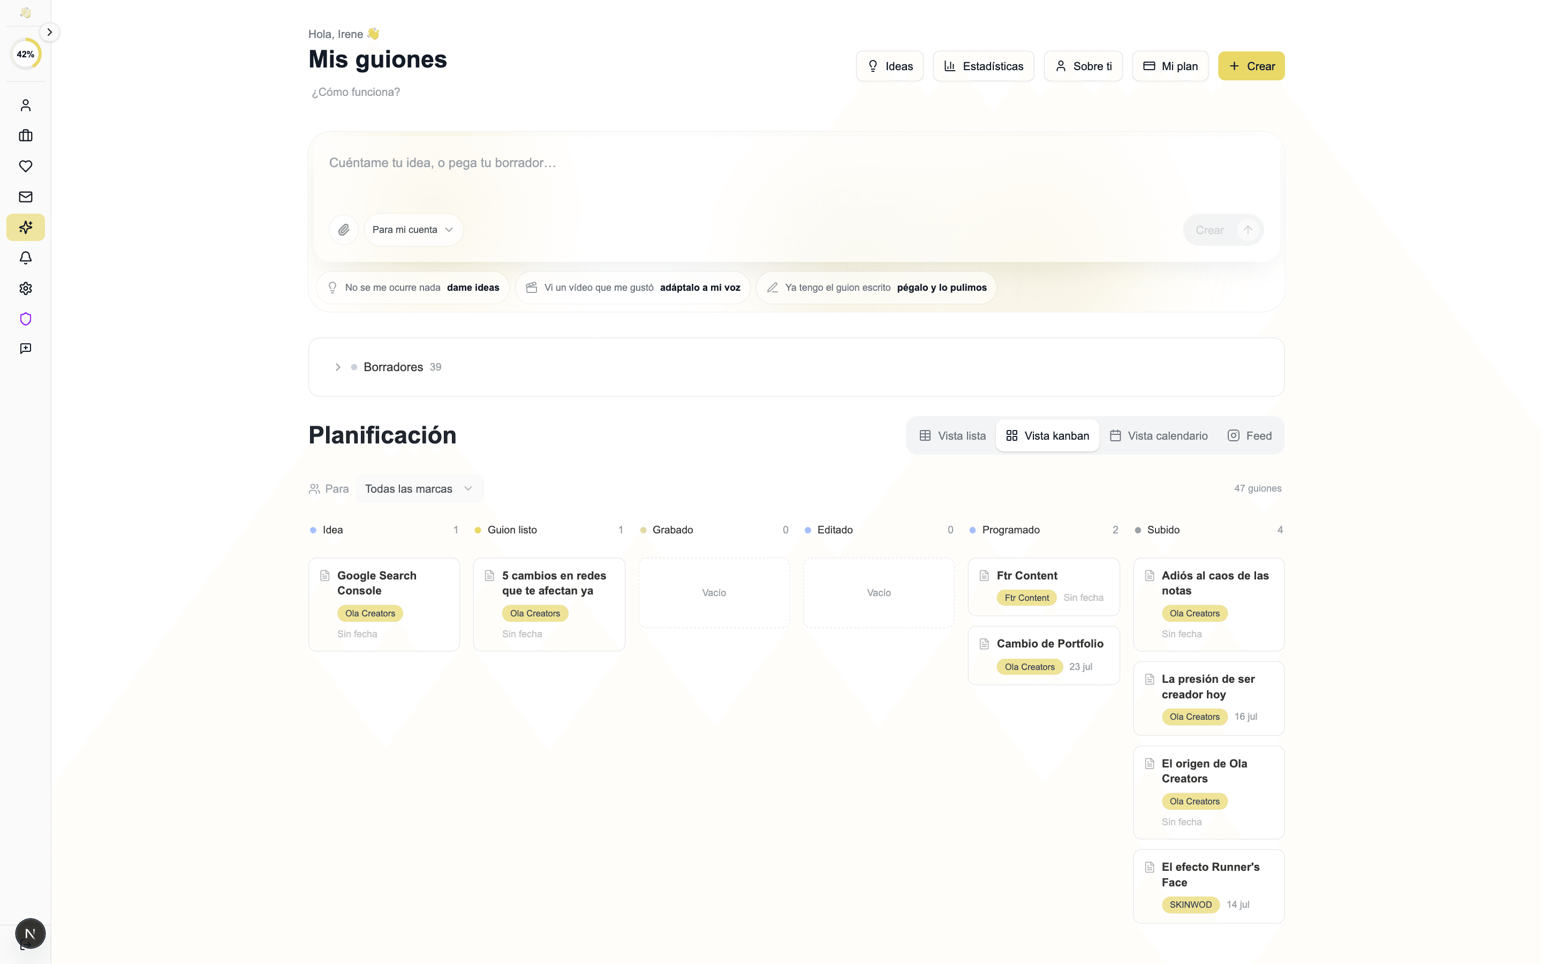Open the 5 cambios en redes card
This screenshot has width=1542, height=964.
[549, 605]
